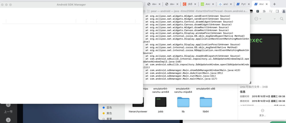Switch to the And tab with green icon
The image size is (286, 123).
coord(207,4)
